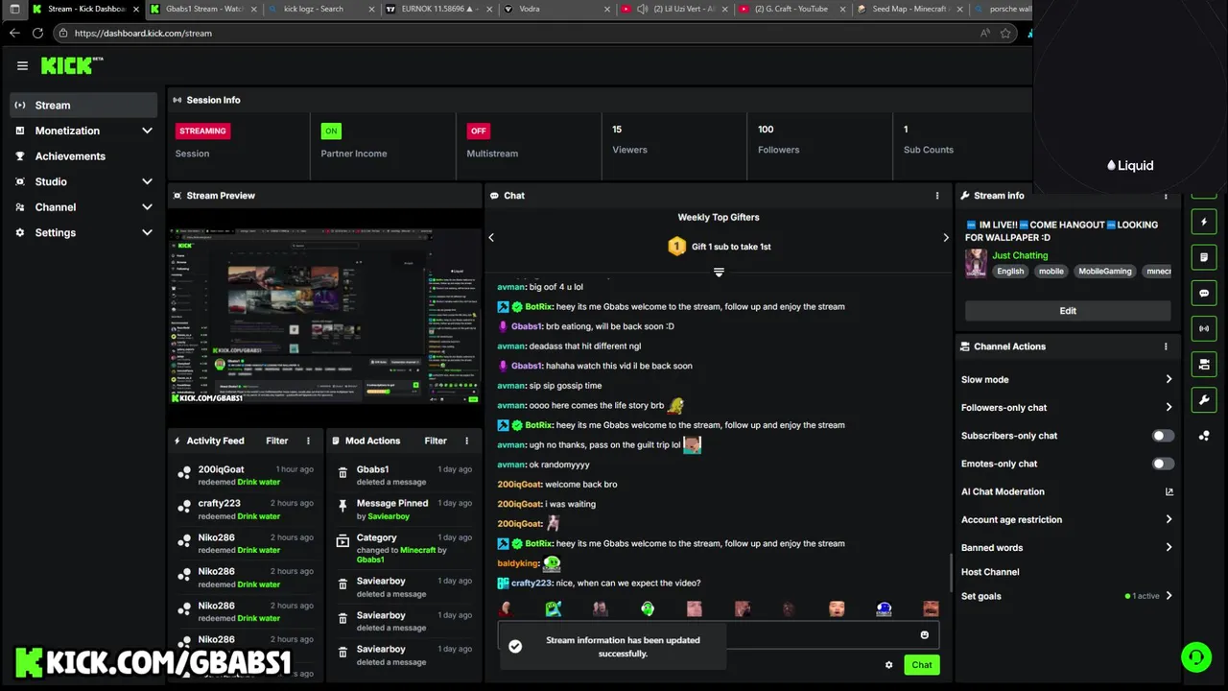Click the browser address bar URL
Screen dimensions: 1228x691
143,33
